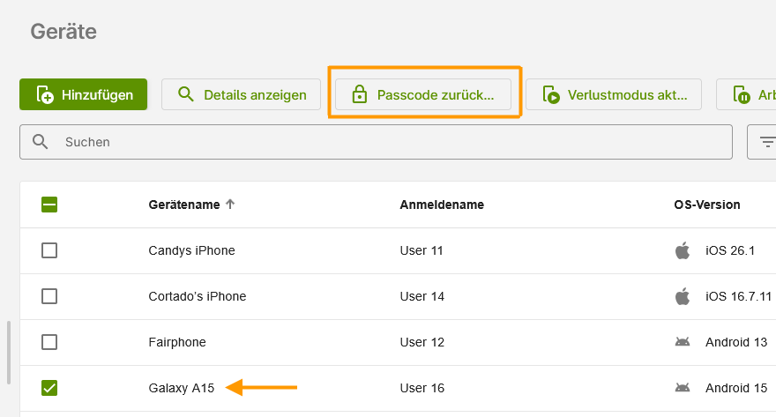This screenshot has height=417, width=776.
Task: Select the Candys iPhone device name
Action: (191, 250)
